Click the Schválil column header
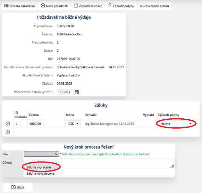The width and height of the screenshot is (202, 193). click(x=91, y=115)
